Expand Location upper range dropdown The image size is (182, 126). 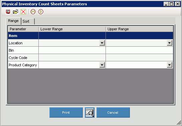169,43
